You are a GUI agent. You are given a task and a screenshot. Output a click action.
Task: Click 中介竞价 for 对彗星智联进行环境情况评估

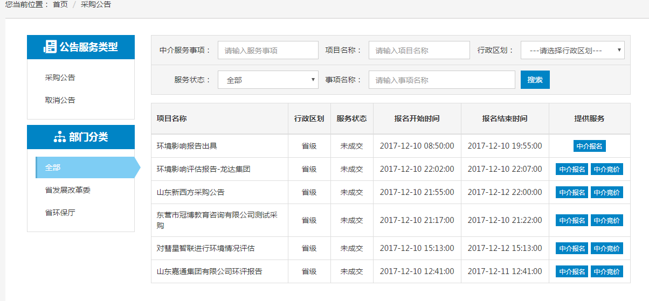606,248
